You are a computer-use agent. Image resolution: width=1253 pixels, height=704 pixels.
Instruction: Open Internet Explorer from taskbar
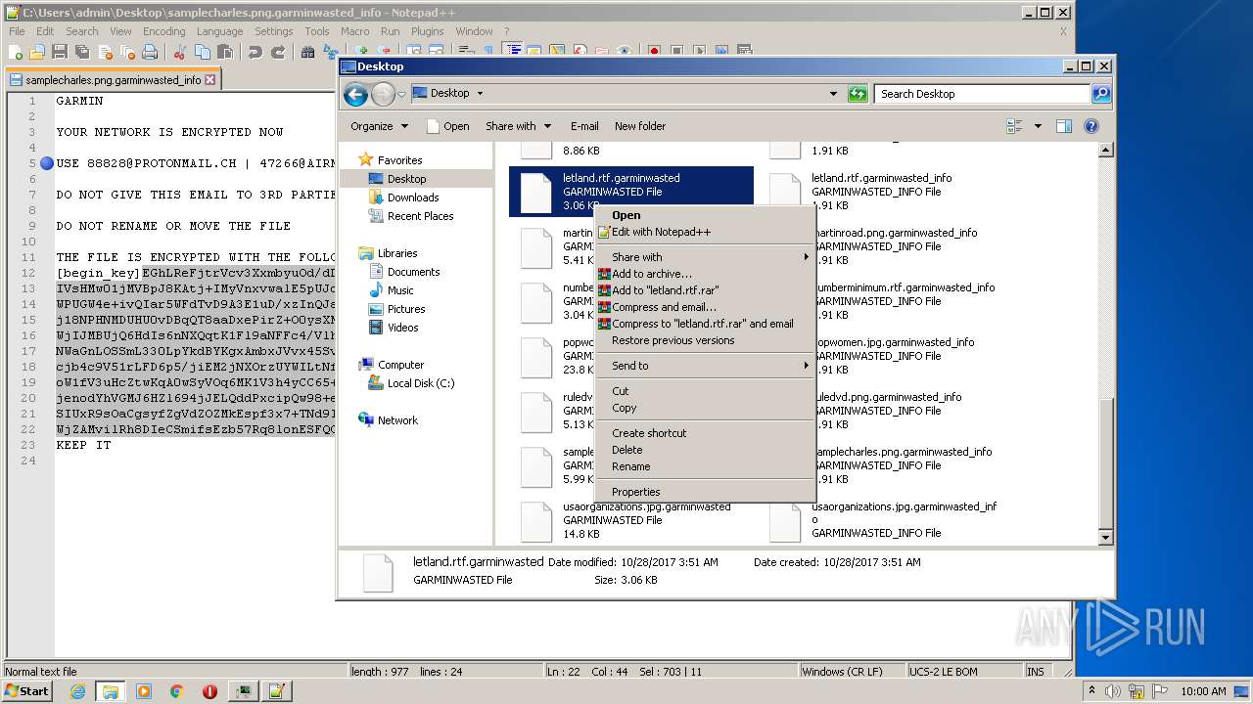77,691
